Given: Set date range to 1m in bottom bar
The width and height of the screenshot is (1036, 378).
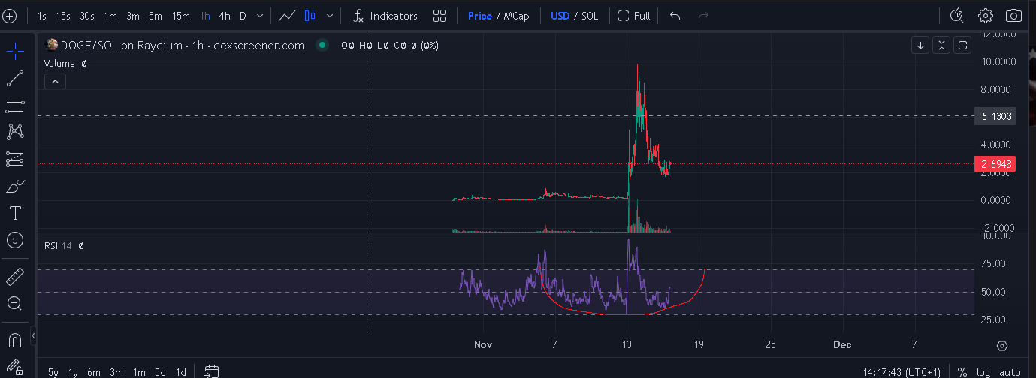Looking at the screenshot, I should [139, 372].
